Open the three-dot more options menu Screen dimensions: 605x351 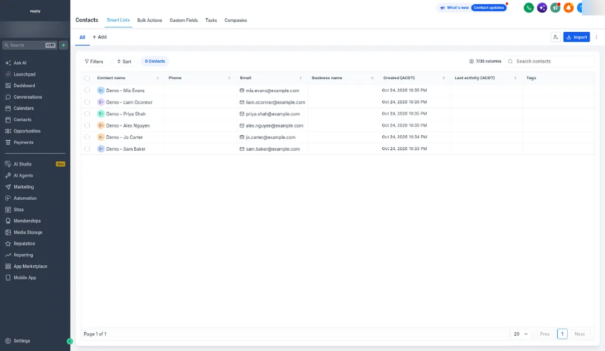pos(596,37)
